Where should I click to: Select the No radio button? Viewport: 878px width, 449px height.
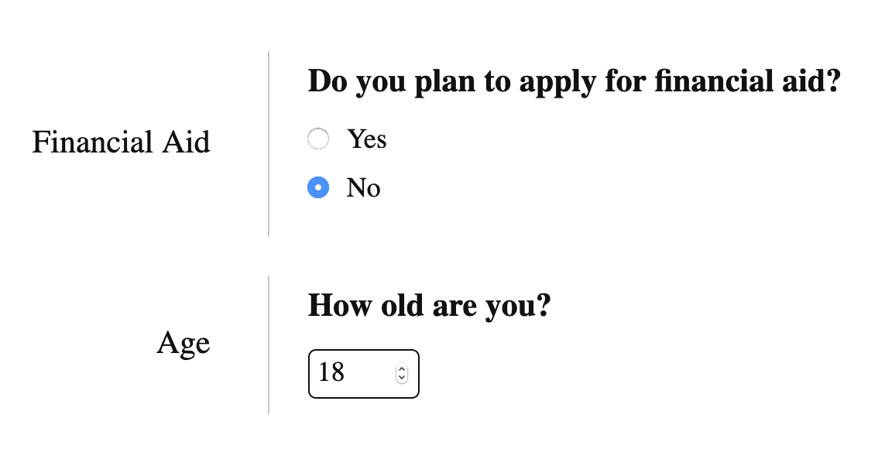(x=318, y=188)
